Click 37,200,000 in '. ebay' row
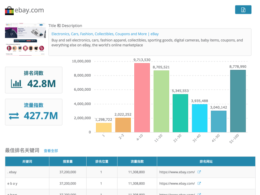 68,172
